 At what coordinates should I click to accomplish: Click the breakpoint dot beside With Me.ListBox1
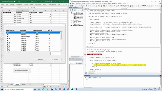85,54
